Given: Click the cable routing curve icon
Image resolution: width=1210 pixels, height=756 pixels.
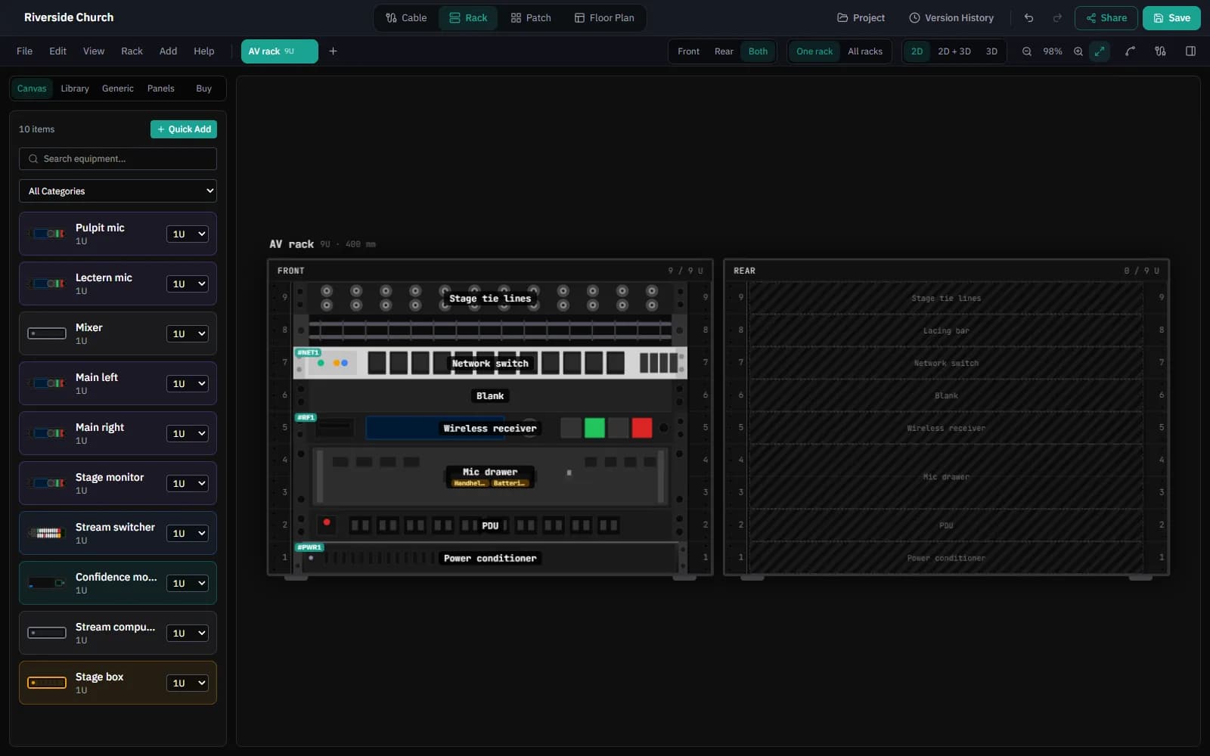Looking at the screenshot, I should 1130,51.
